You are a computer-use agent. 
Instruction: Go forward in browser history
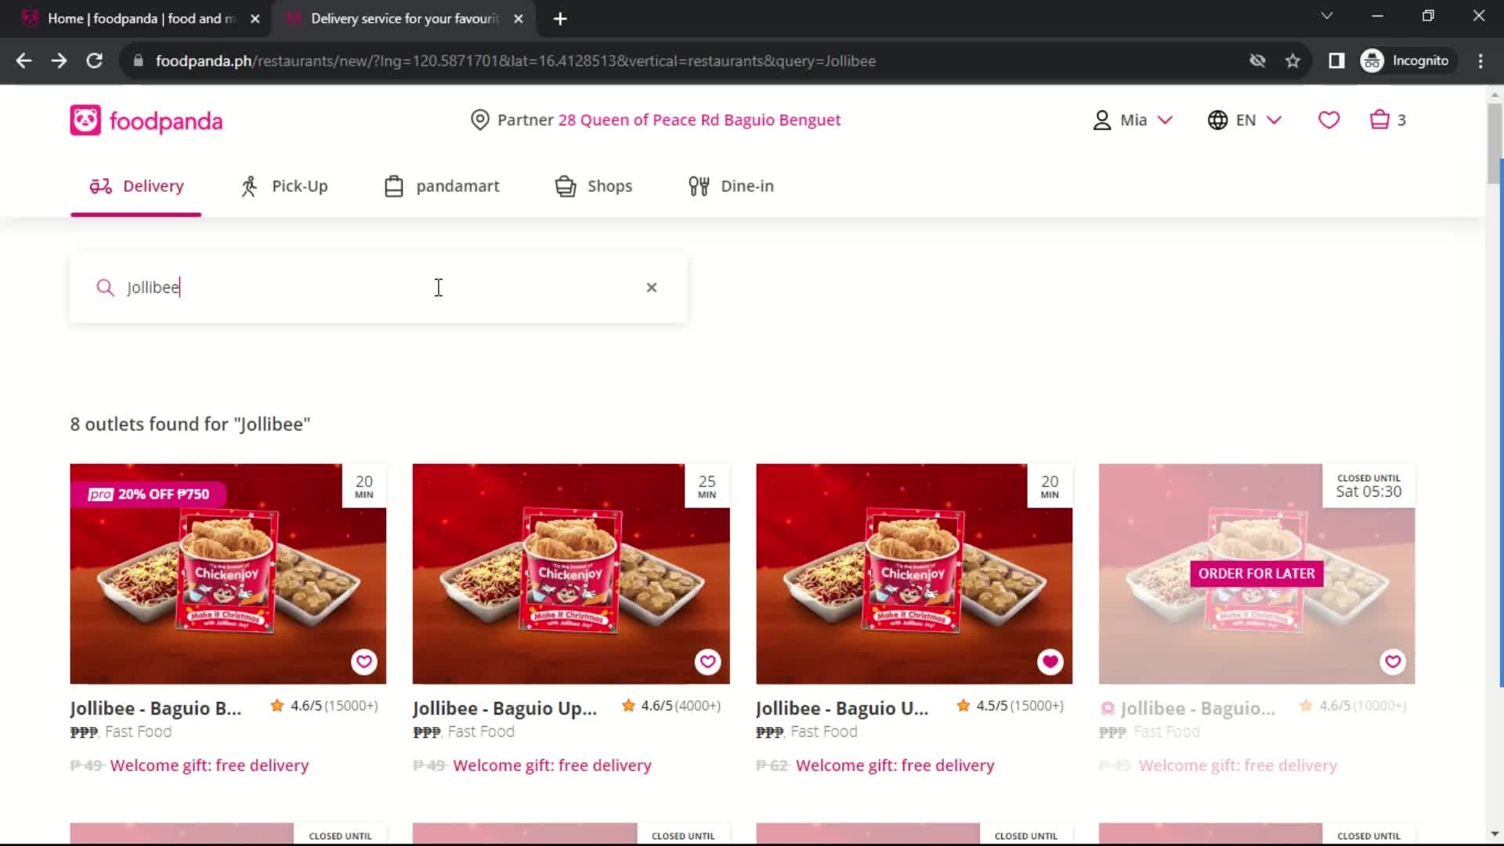[59, 60]
